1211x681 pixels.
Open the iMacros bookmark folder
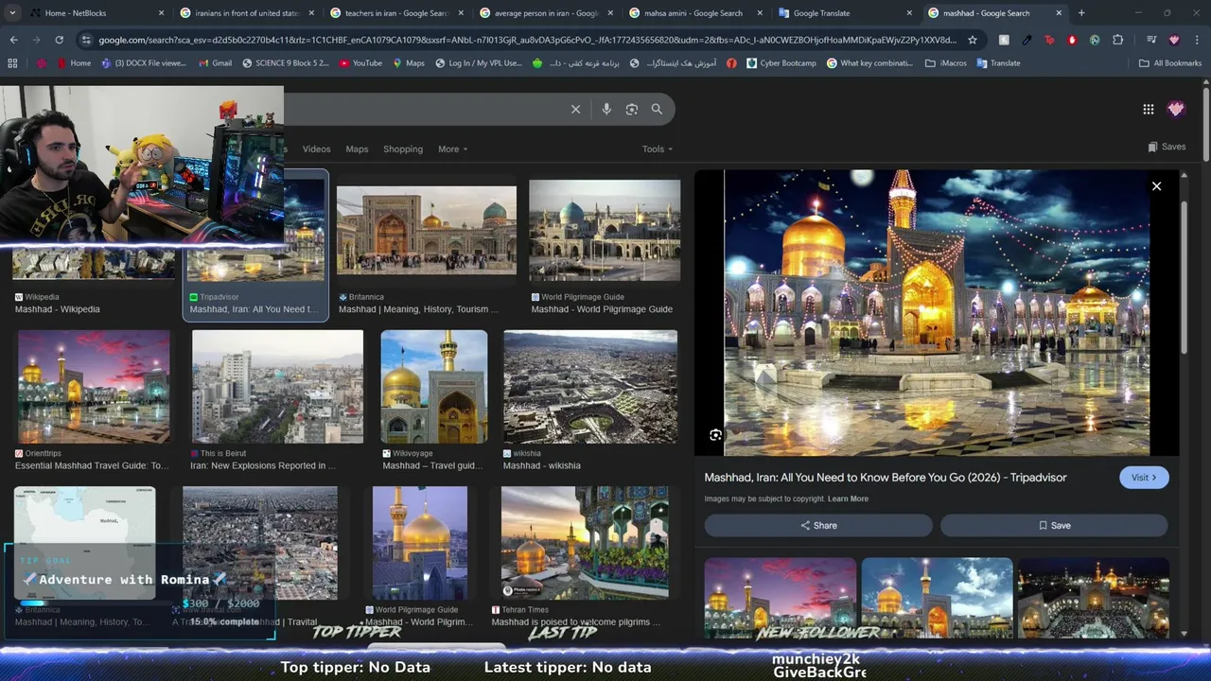[x=945, y=63]
